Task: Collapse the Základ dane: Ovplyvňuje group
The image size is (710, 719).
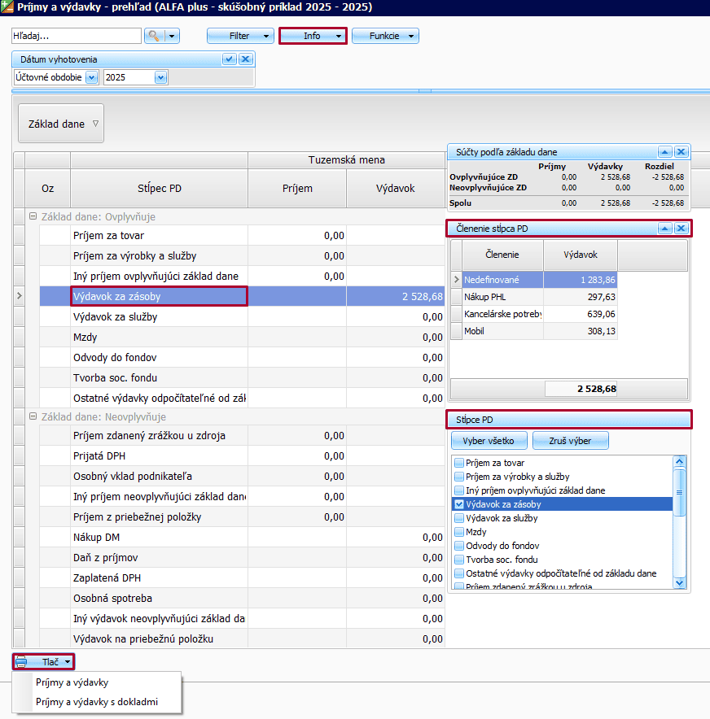Action: point(33,217)
